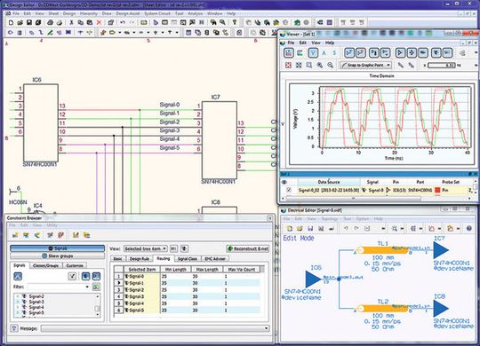This screenshot has height=346, width=480.
Task: Click Open folder icon in Design Editor toolbar
Action: [20, 22]
